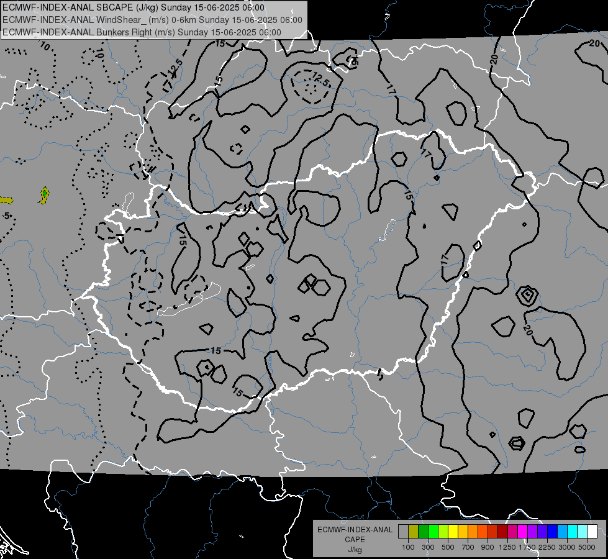Click the legend value 700
The width and height of the screenshot is (608, 559).
click(x=468, y=547)
